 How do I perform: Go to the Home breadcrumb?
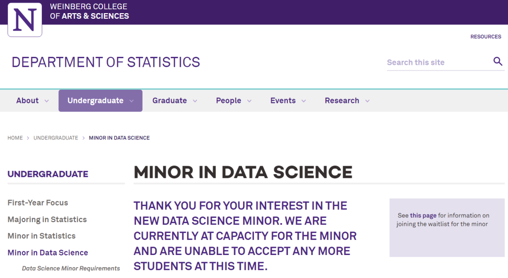pyautogui.click(x=15, y=138)
